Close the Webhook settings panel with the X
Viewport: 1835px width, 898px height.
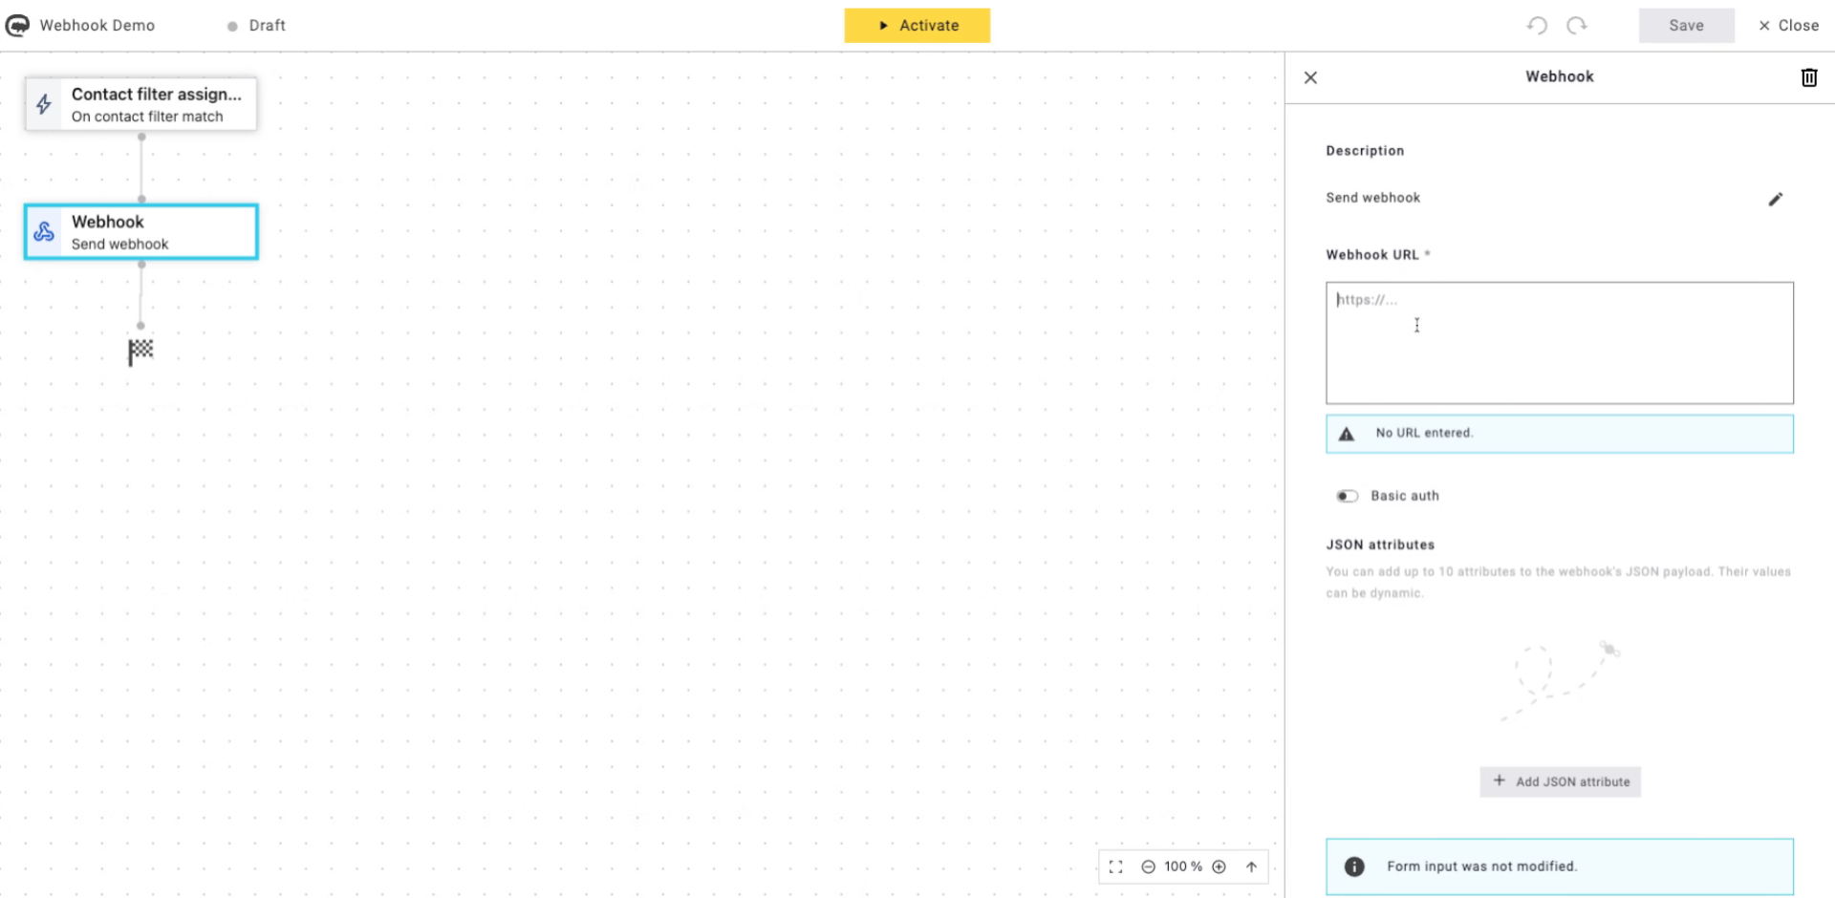pos(1310,77)
